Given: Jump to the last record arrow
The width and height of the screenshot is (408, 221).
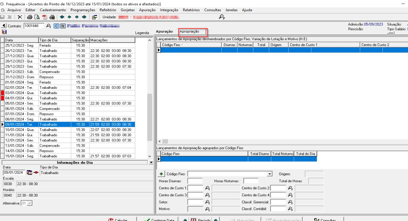Looking at the screenshot, I should (84, 17).
